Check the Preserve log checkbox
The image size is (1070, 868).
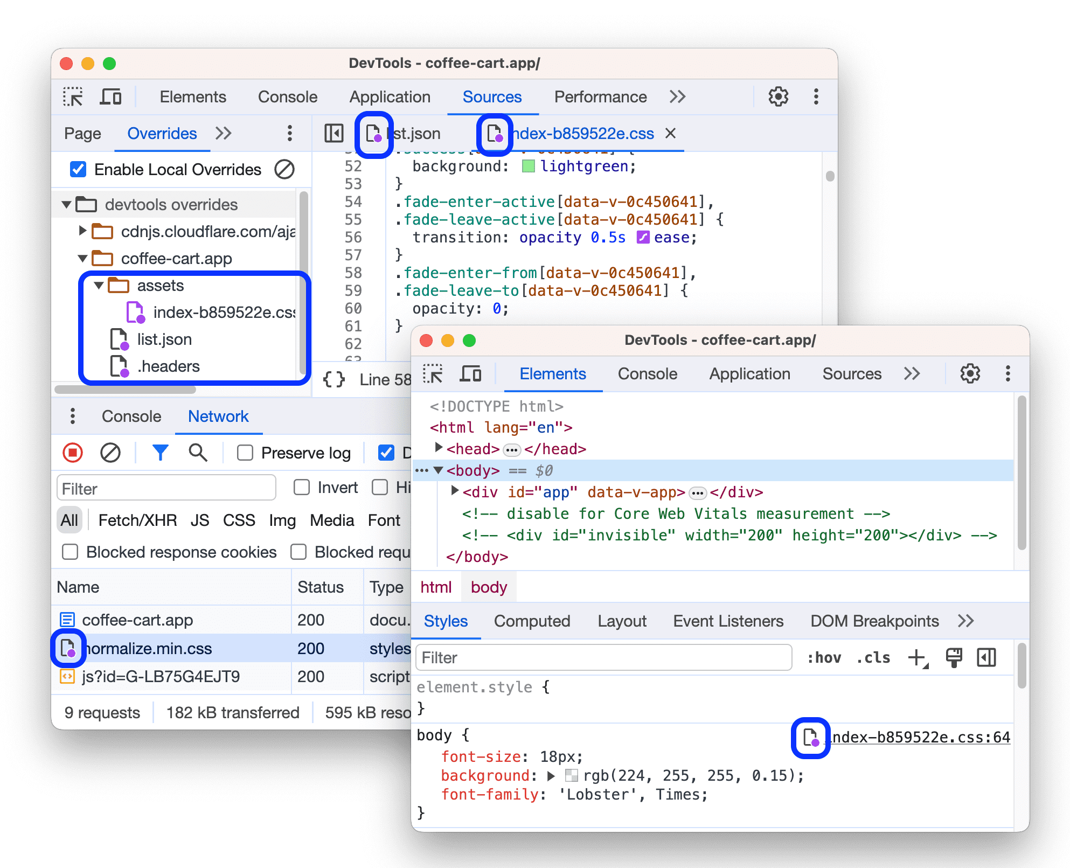tap(231, 454)
